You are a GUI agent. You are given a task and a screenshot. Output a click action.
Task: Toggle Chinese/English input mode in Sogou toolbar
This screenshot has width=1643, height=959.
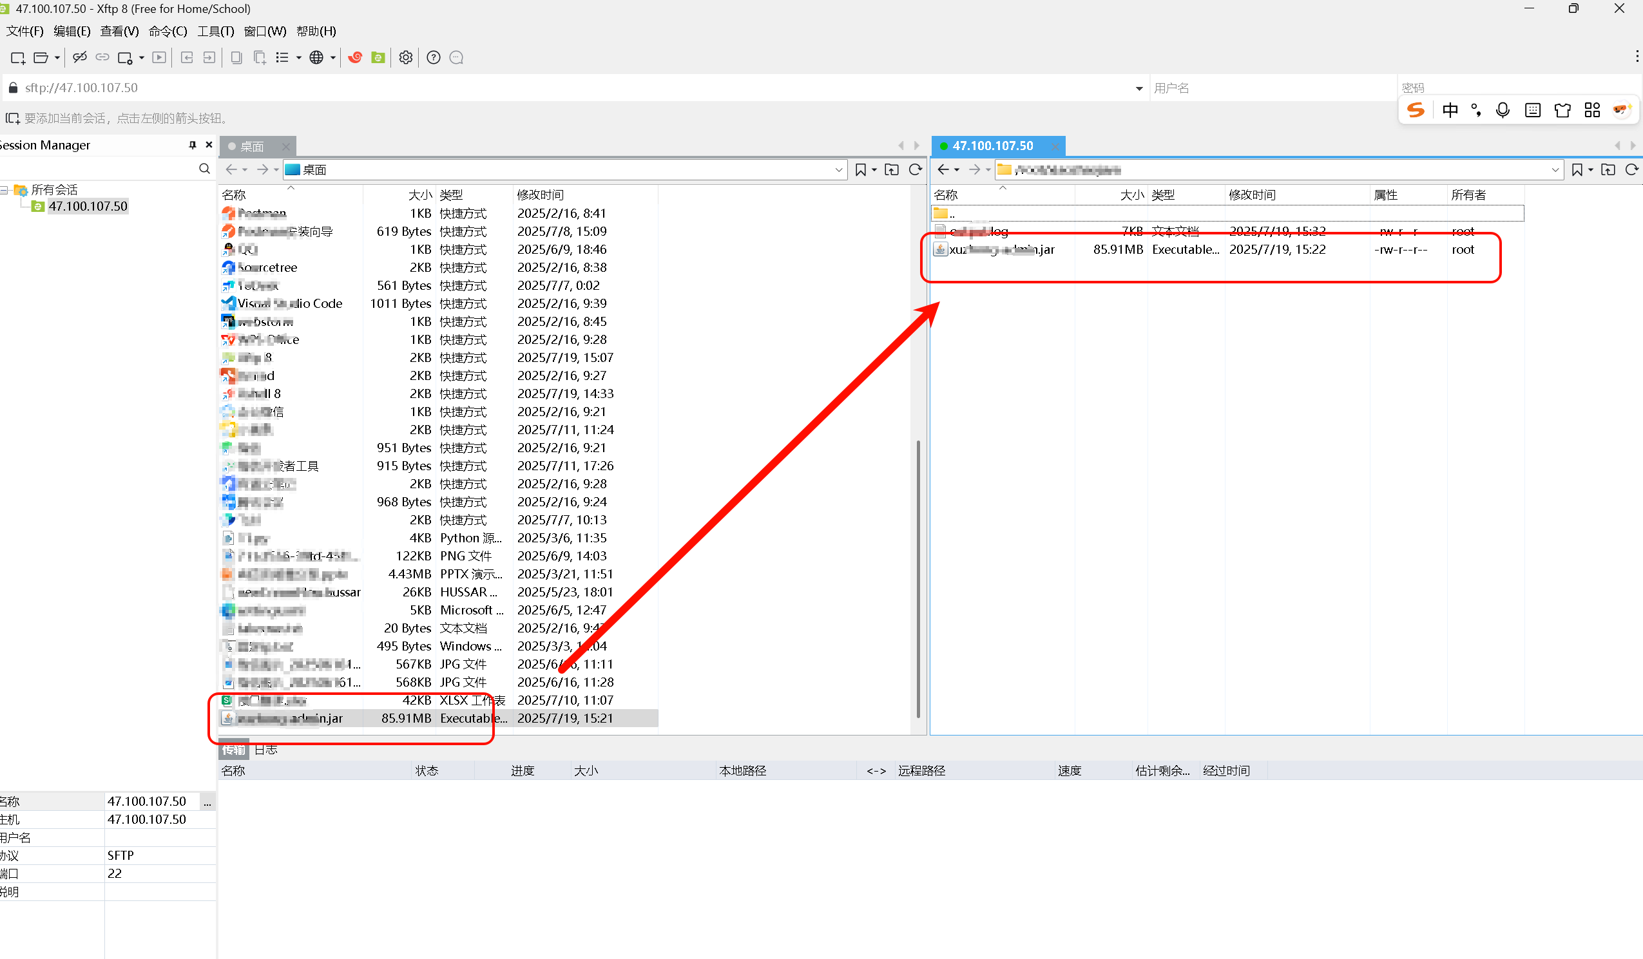click(1449, 109)
